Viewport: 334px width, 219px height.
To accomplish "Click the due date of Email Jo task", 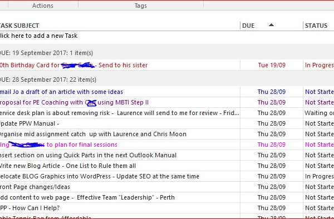I will click(272, 92).
